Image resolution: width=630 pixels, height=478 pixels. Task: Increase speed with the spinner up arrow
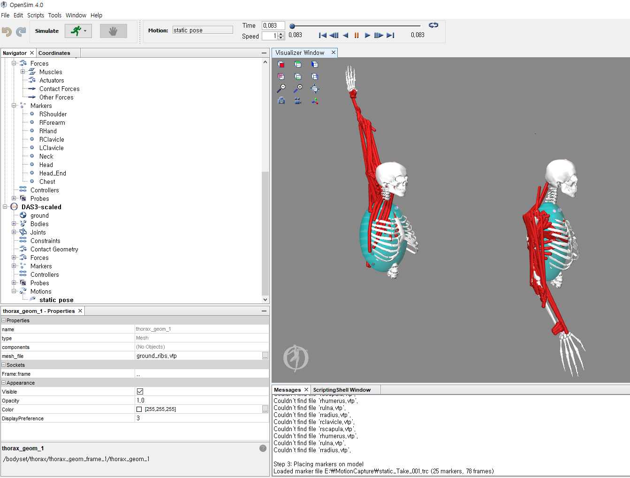click(x=281, y=34)
